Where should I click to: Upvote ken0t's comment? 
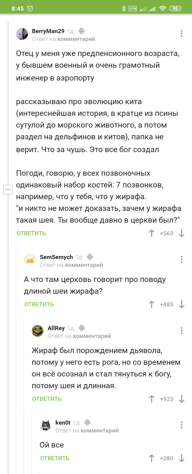(x=151, y=458)
